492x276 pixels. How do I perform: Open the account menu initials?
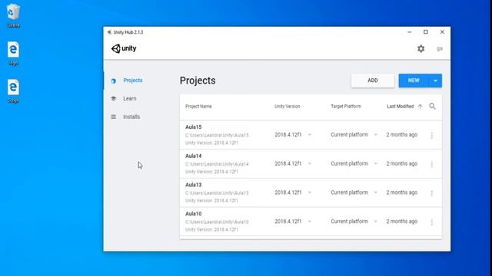(x=439, y=48)
